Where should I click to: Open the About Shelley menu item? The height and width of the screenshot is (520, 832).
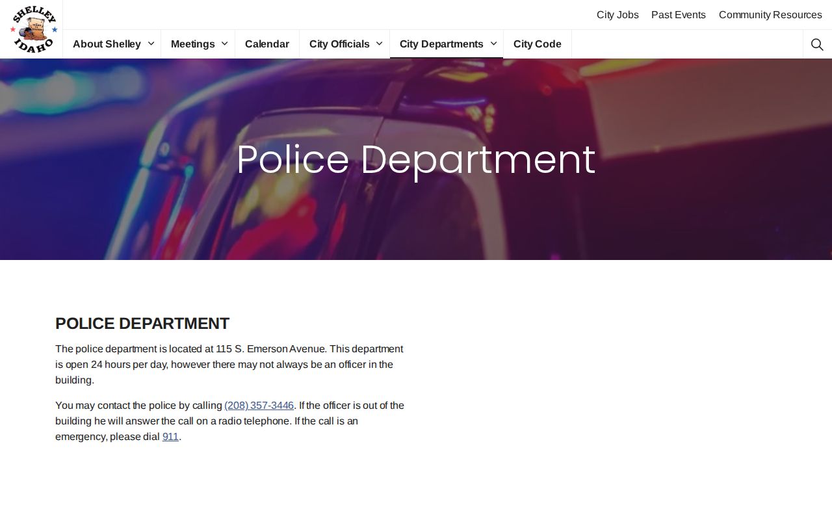[107, 44]
